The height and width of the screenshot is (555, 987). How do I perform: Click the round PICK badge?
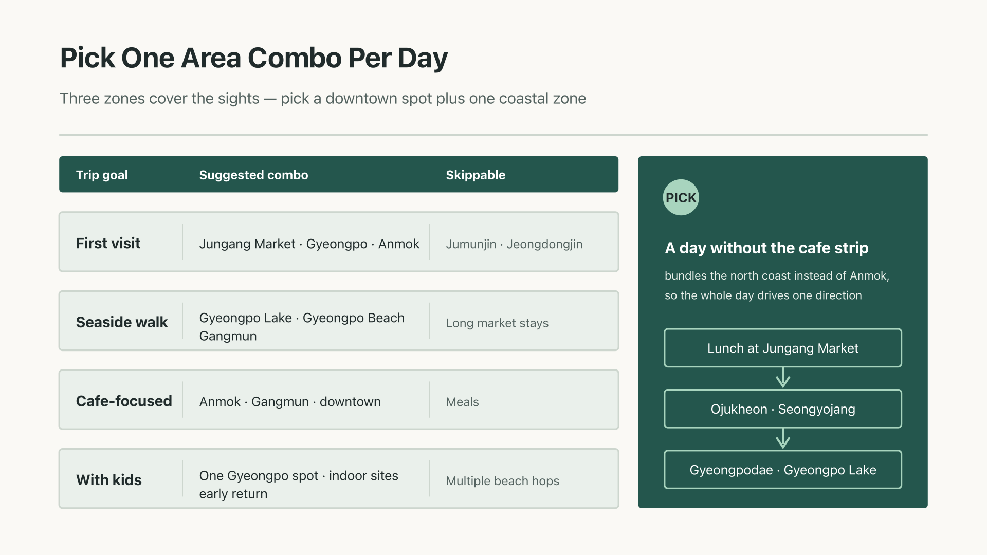[x=681, y=197]
